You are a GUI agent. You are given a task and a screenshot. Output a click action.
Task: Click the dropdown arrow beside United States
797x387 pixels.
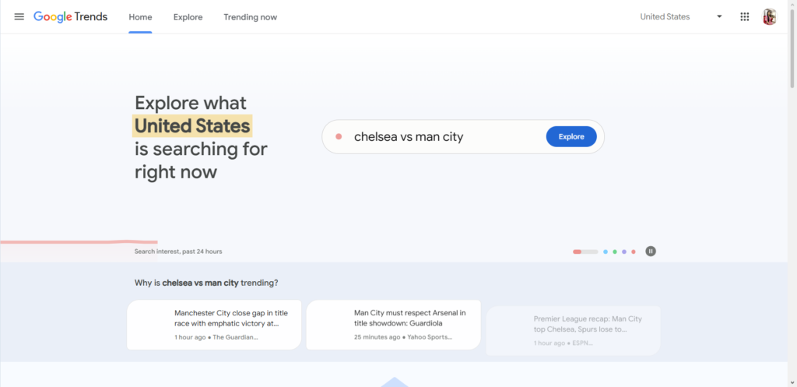pyautogui.click(x=719, y=16)
